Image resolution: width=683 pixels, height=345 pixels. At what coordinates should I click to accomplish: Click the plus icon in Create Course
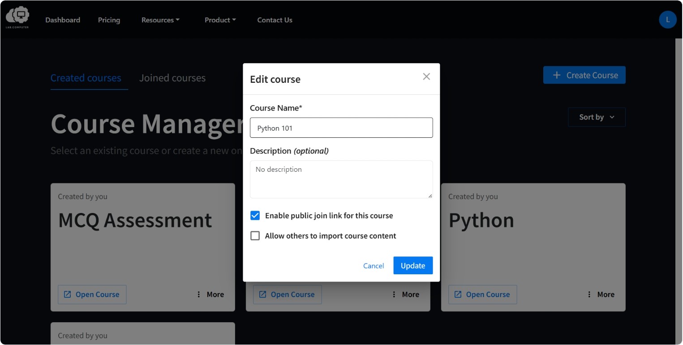click(557, 75)
